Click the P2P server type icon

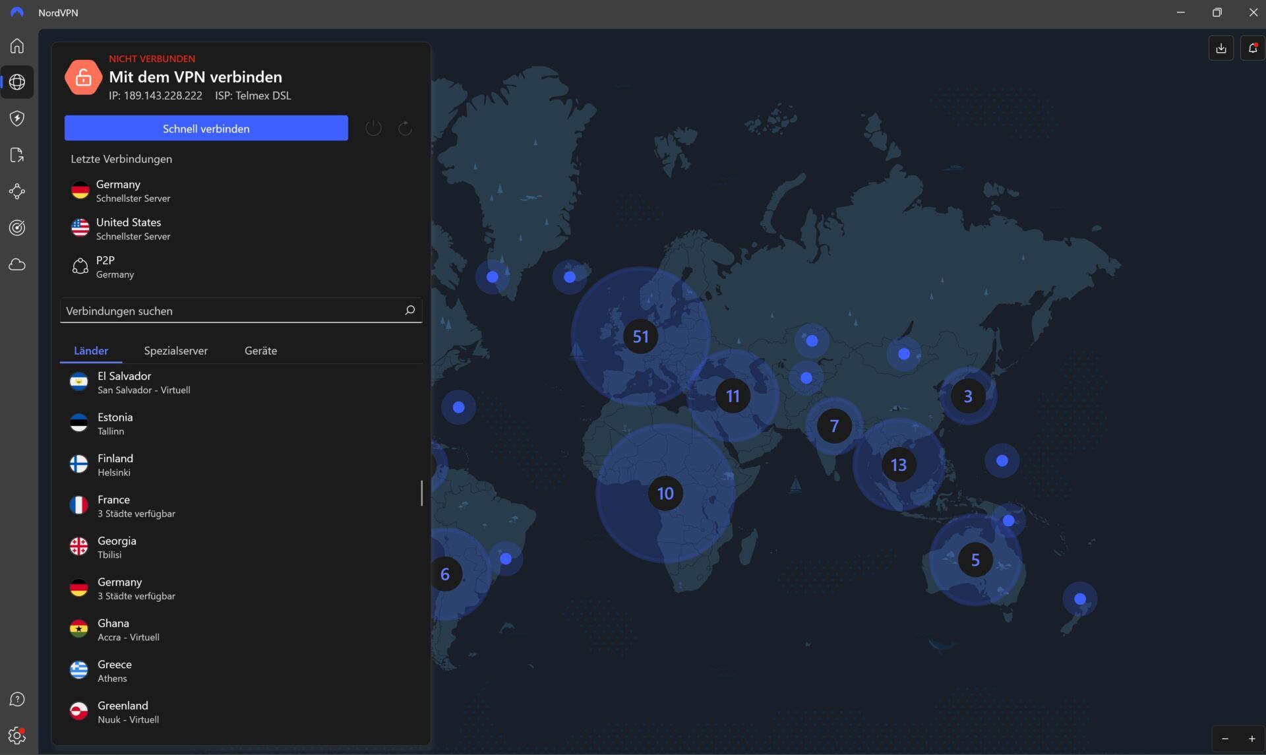coord(80,266)
